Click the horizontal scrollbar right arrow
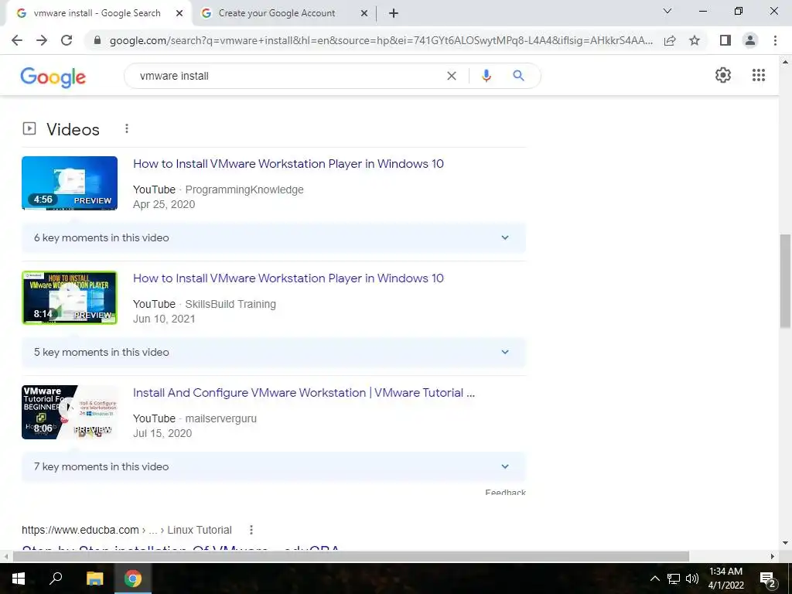 [773, 556]
